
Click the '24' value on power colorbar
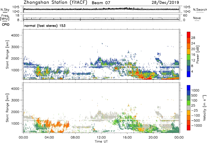point(193,43)
